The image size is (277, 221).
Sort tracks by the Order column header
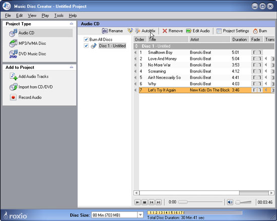(141, 39)
